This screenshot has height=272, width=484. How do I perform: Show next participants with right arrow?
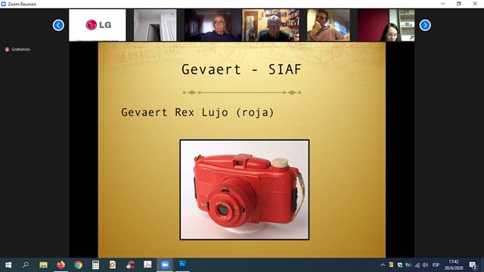pos(425,25)
